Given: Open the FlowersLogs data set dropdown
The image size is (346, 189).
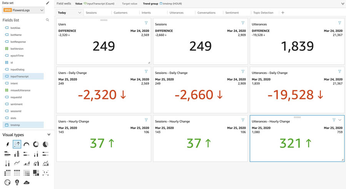Looking at the screenshot, I should click(x=23, y=10).
